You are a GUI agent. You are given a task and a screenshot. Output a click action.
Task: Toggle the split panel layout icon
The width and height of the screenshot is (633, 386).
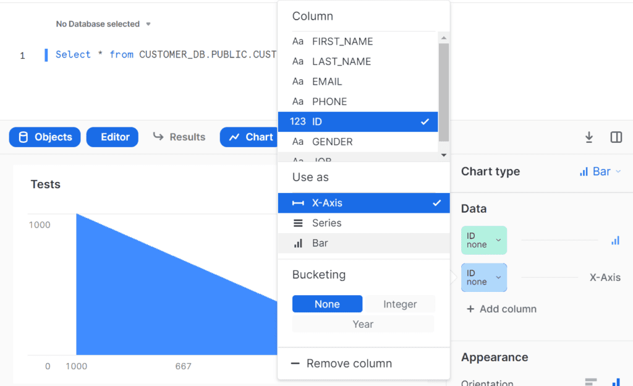point(616,137)
